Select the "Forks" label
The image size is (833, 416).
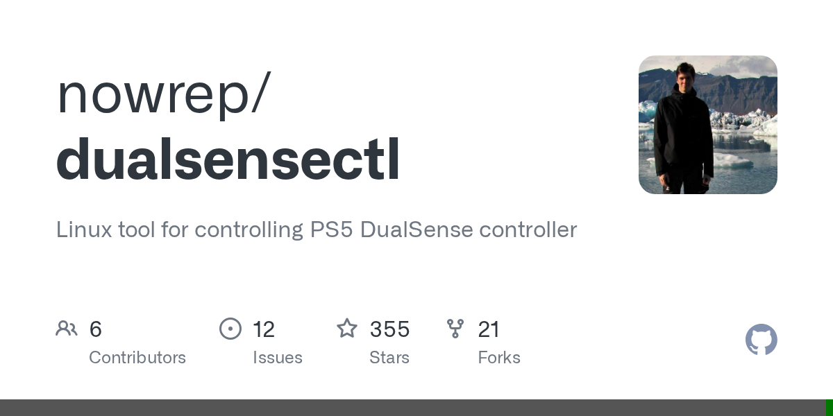499,358
